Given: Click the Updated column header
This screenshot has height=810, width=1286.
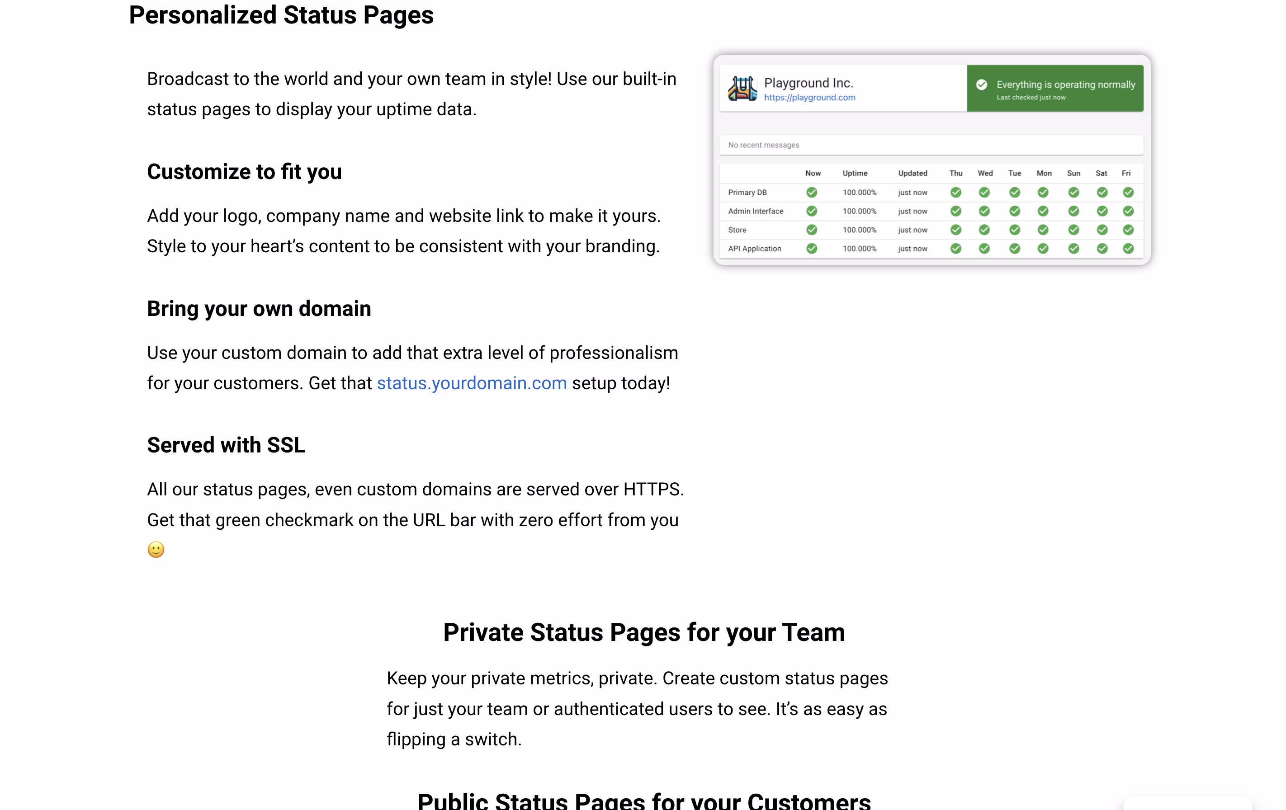Looking at the screenshot, I should (912, 174).
